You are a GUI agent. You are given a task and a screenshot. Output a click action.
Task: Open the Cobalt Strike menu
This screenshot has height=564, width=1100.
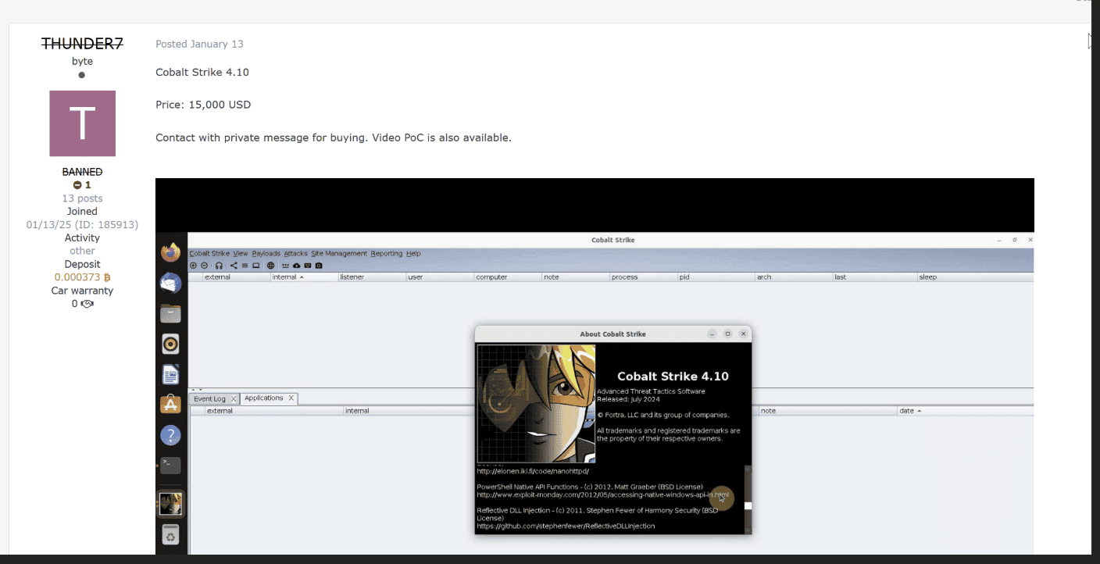click(209, 253)
